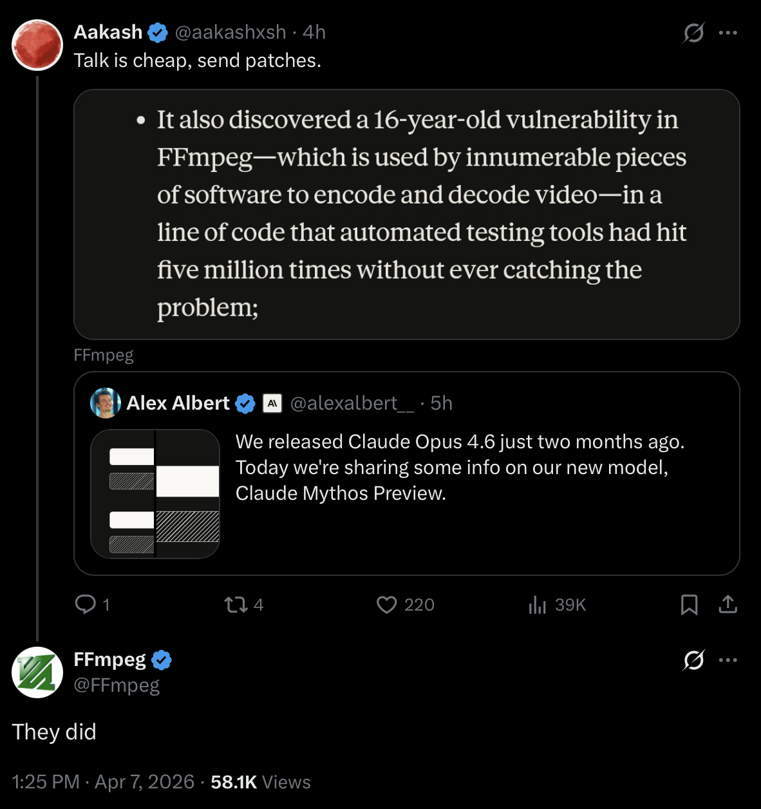Retweet Aakash's post via the repost icon
Screen dimensions: 761x809
[x=236, y=604]
